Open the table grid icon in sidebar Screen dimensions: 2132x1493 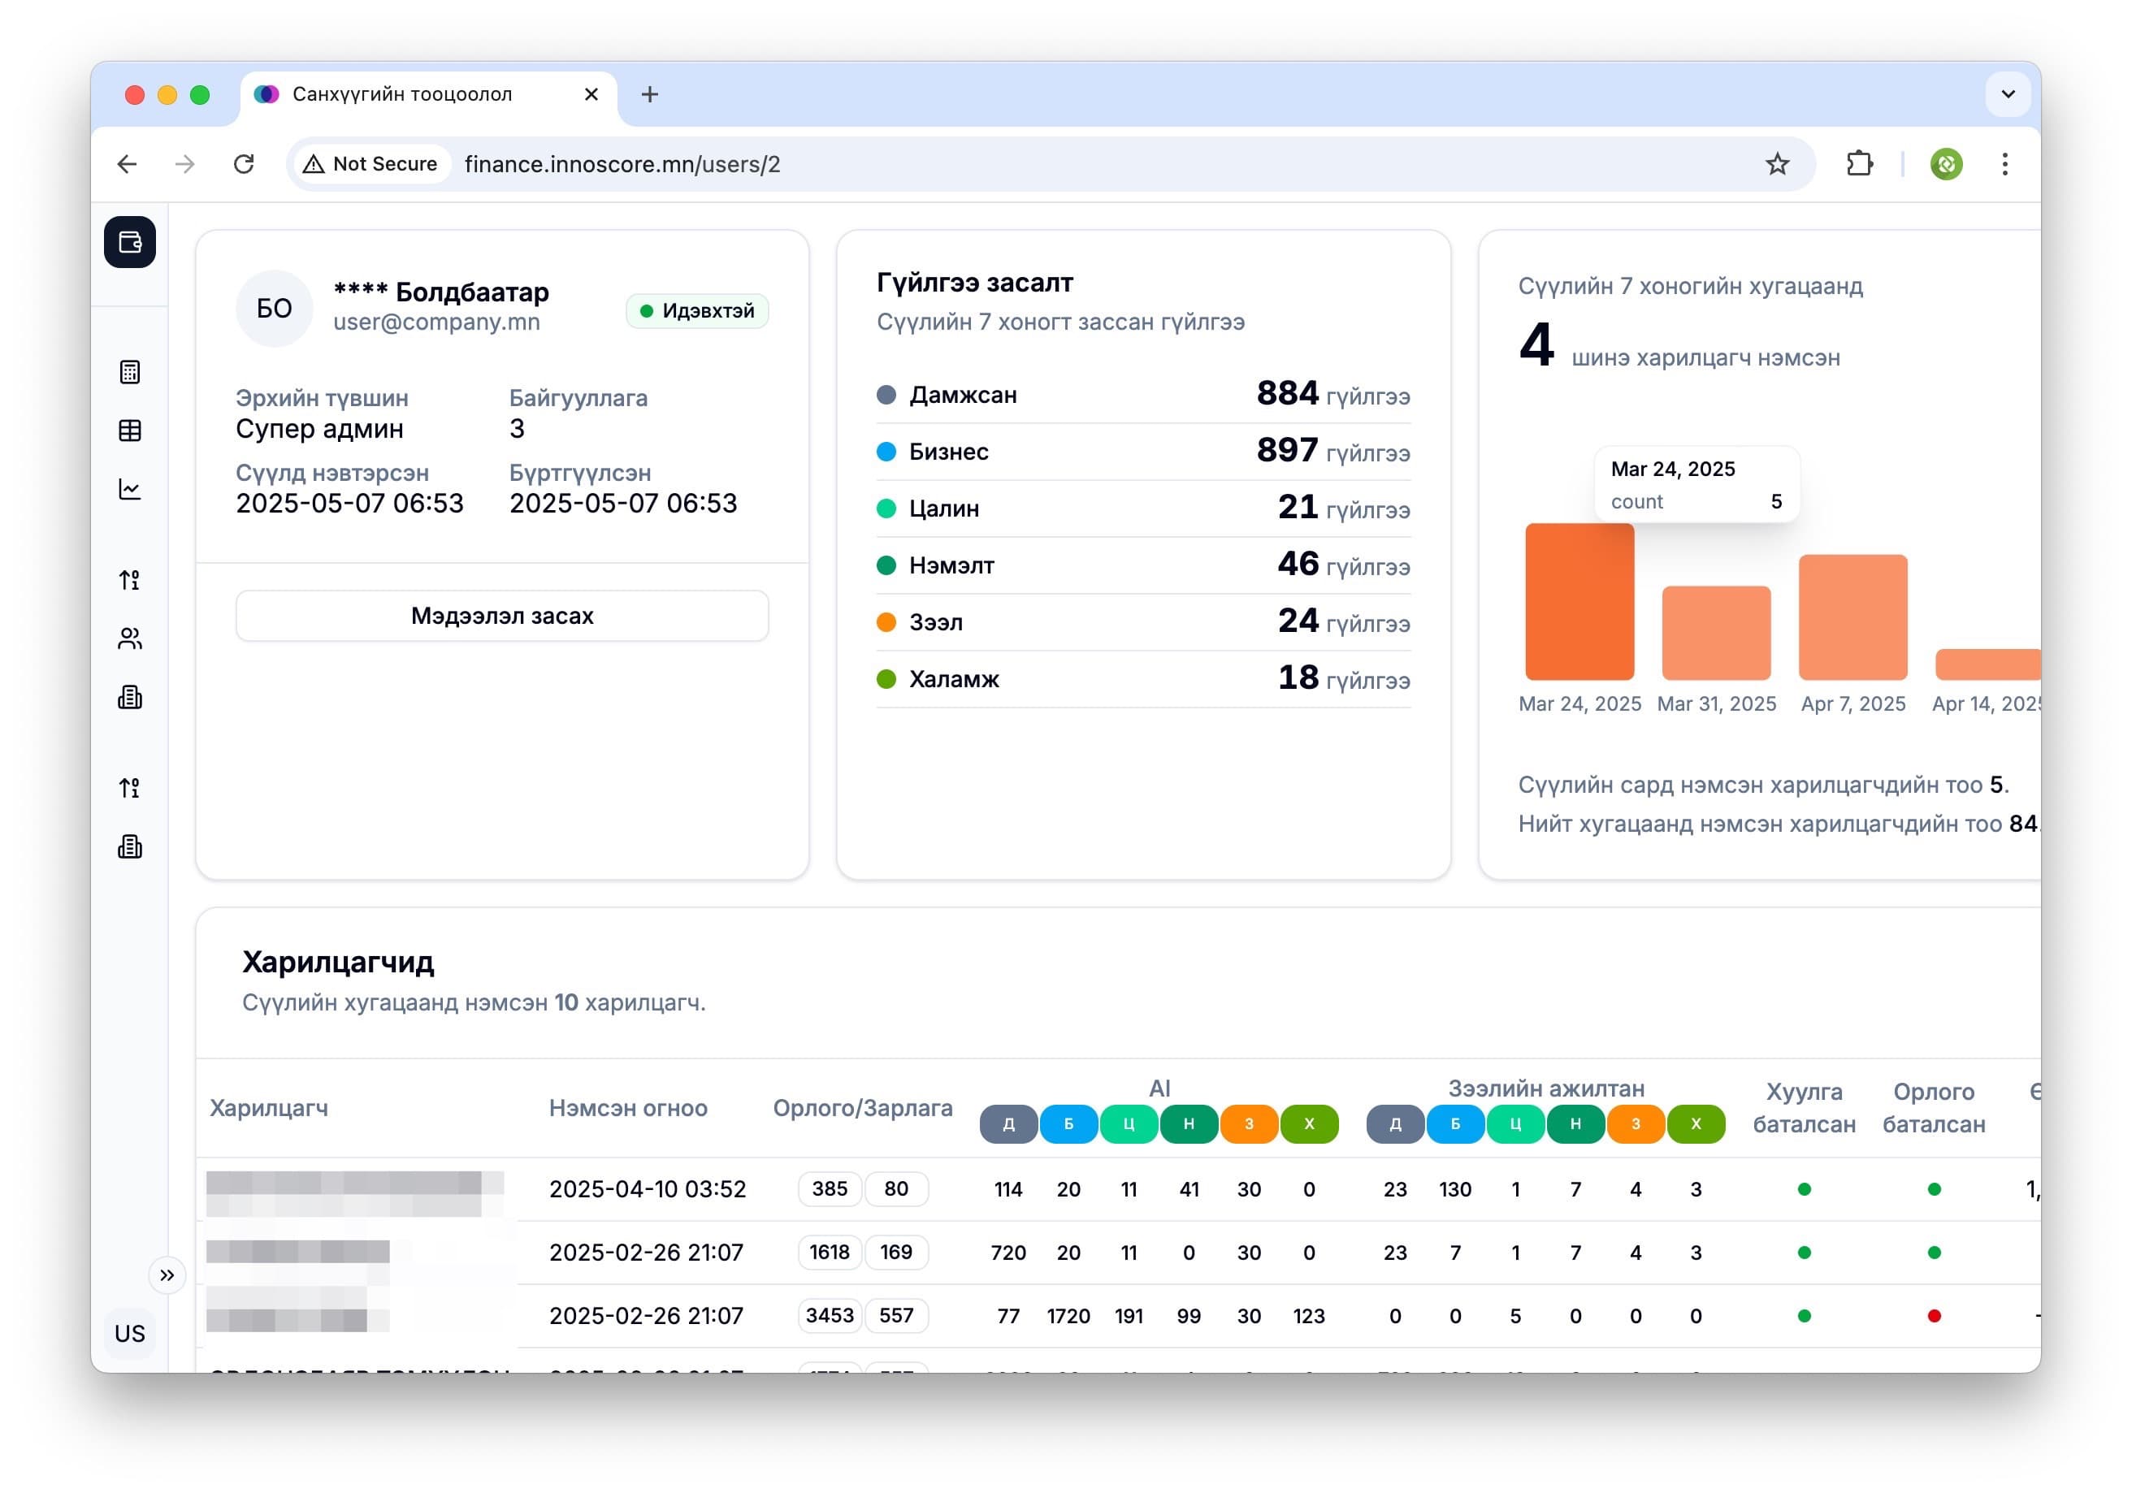pyautogui.click(x=130, y=431)
